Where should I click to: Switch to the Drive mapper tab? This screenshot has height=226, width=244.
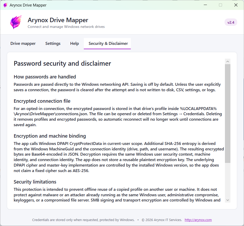(23, 44)
